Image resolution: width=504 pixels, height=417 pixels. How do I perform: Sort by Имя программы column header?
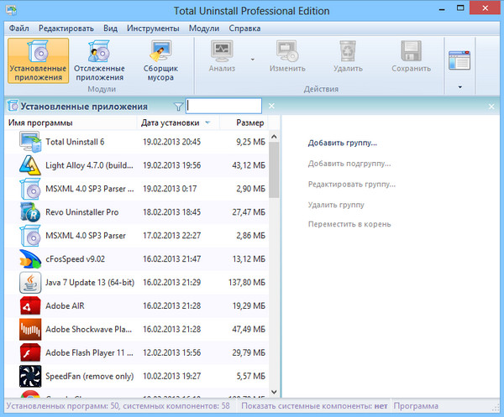71,122
